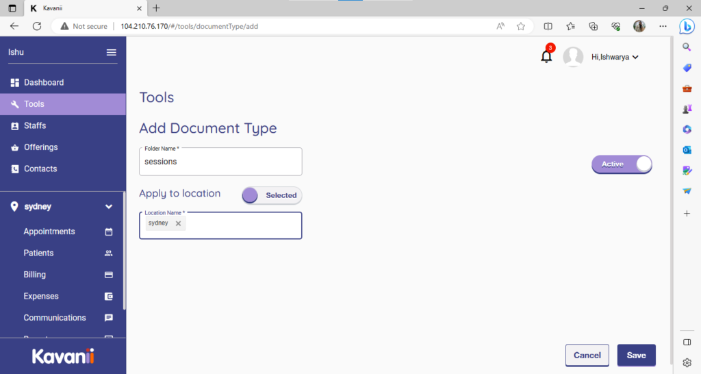Toggle the Apply to location Selected switch

(x=272, y=195)
